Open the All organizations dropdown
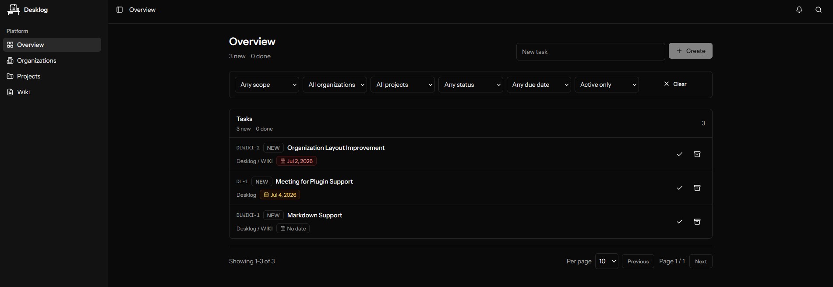This screenshot has height=287, width=833. coord(335,85)
